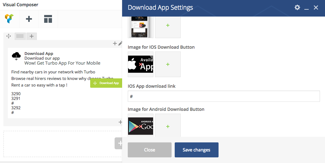Viewport: 325px width, 163px height.
Task: Add another IOS download button image
Action: [x=168, y=64]
